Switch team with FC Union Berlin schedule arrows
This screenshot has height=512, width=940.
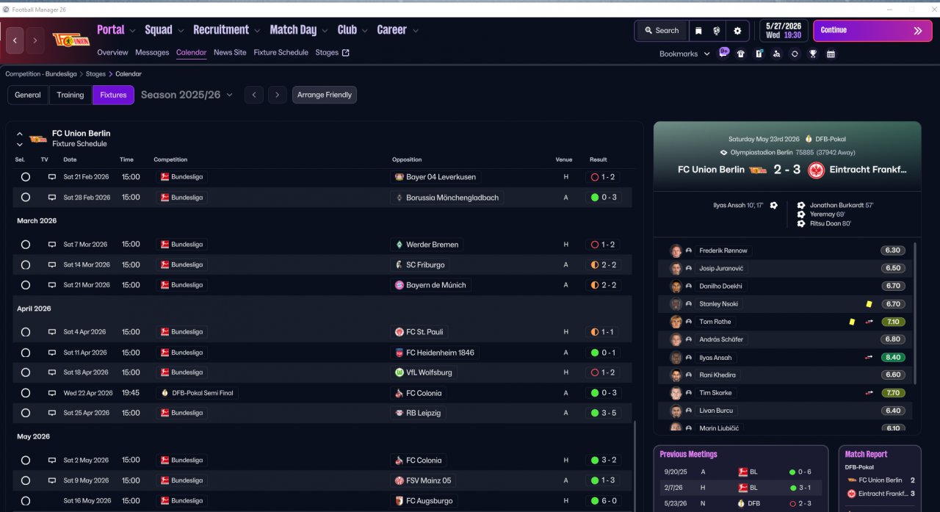[20, 139]
